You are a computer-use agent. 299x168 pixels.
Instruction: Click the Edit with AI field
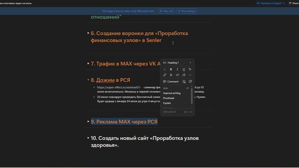(178, 112)
